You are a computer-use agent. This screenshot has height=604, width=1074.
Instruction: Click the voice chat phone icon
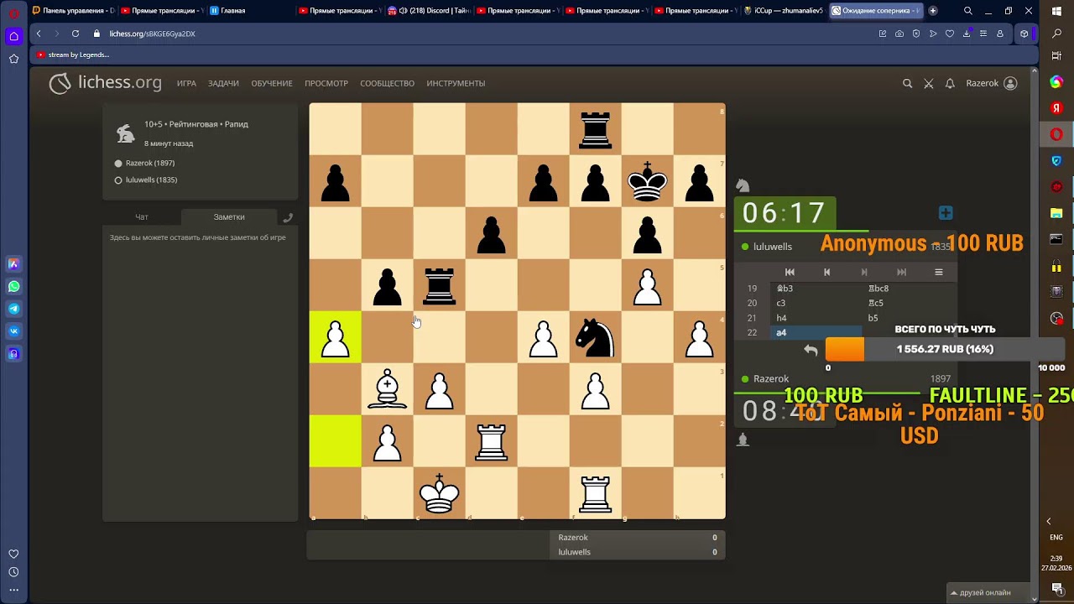tap(288, 217)
